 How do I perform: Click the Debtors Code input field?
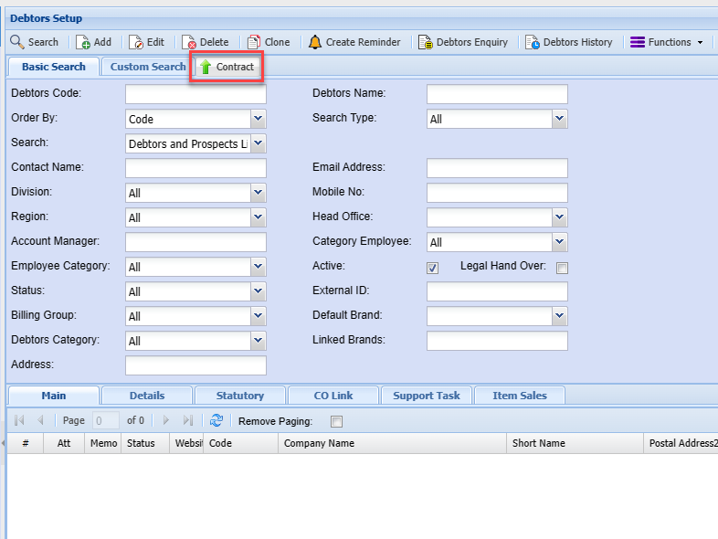(195, 94)
